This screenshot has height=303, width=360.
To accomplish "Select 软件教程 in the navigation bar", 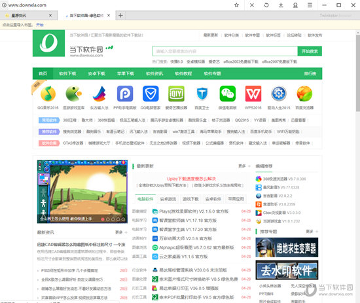I will click(x=183, y=73).
